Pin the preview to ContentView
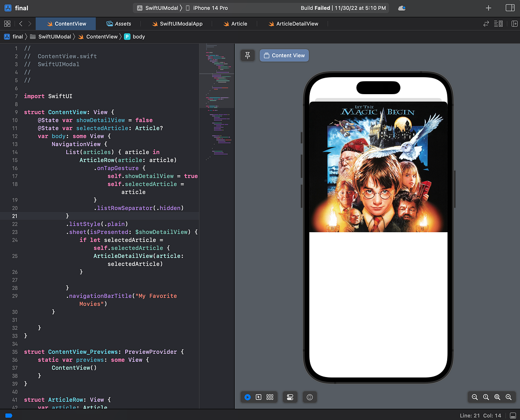Image resolution: width=520 pixels, height=420 pixels. click(247, 56)
